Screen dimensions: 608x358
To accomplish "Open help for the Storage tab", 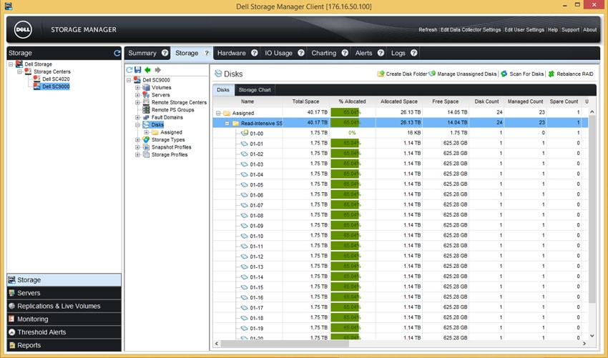I will click(x=207, y=53).
